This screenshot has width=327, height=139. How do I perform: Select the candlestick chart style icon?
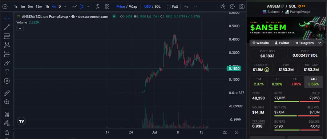[x=82, y=7]
